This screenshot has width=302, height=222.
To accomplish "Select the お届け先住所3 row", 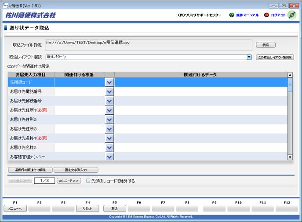I will pyautogui.click(x=148, y=129).
